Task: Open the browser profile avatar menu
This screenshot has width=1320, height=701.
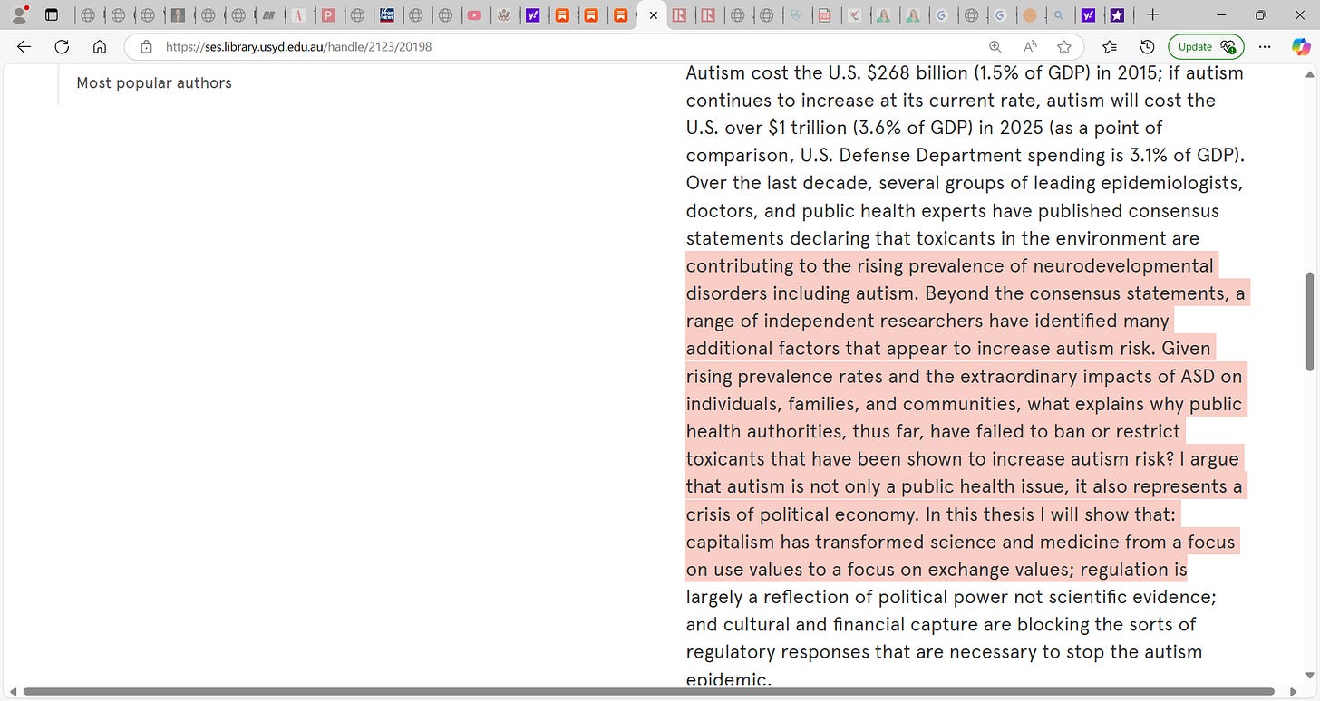Action: tap(20, 15)
